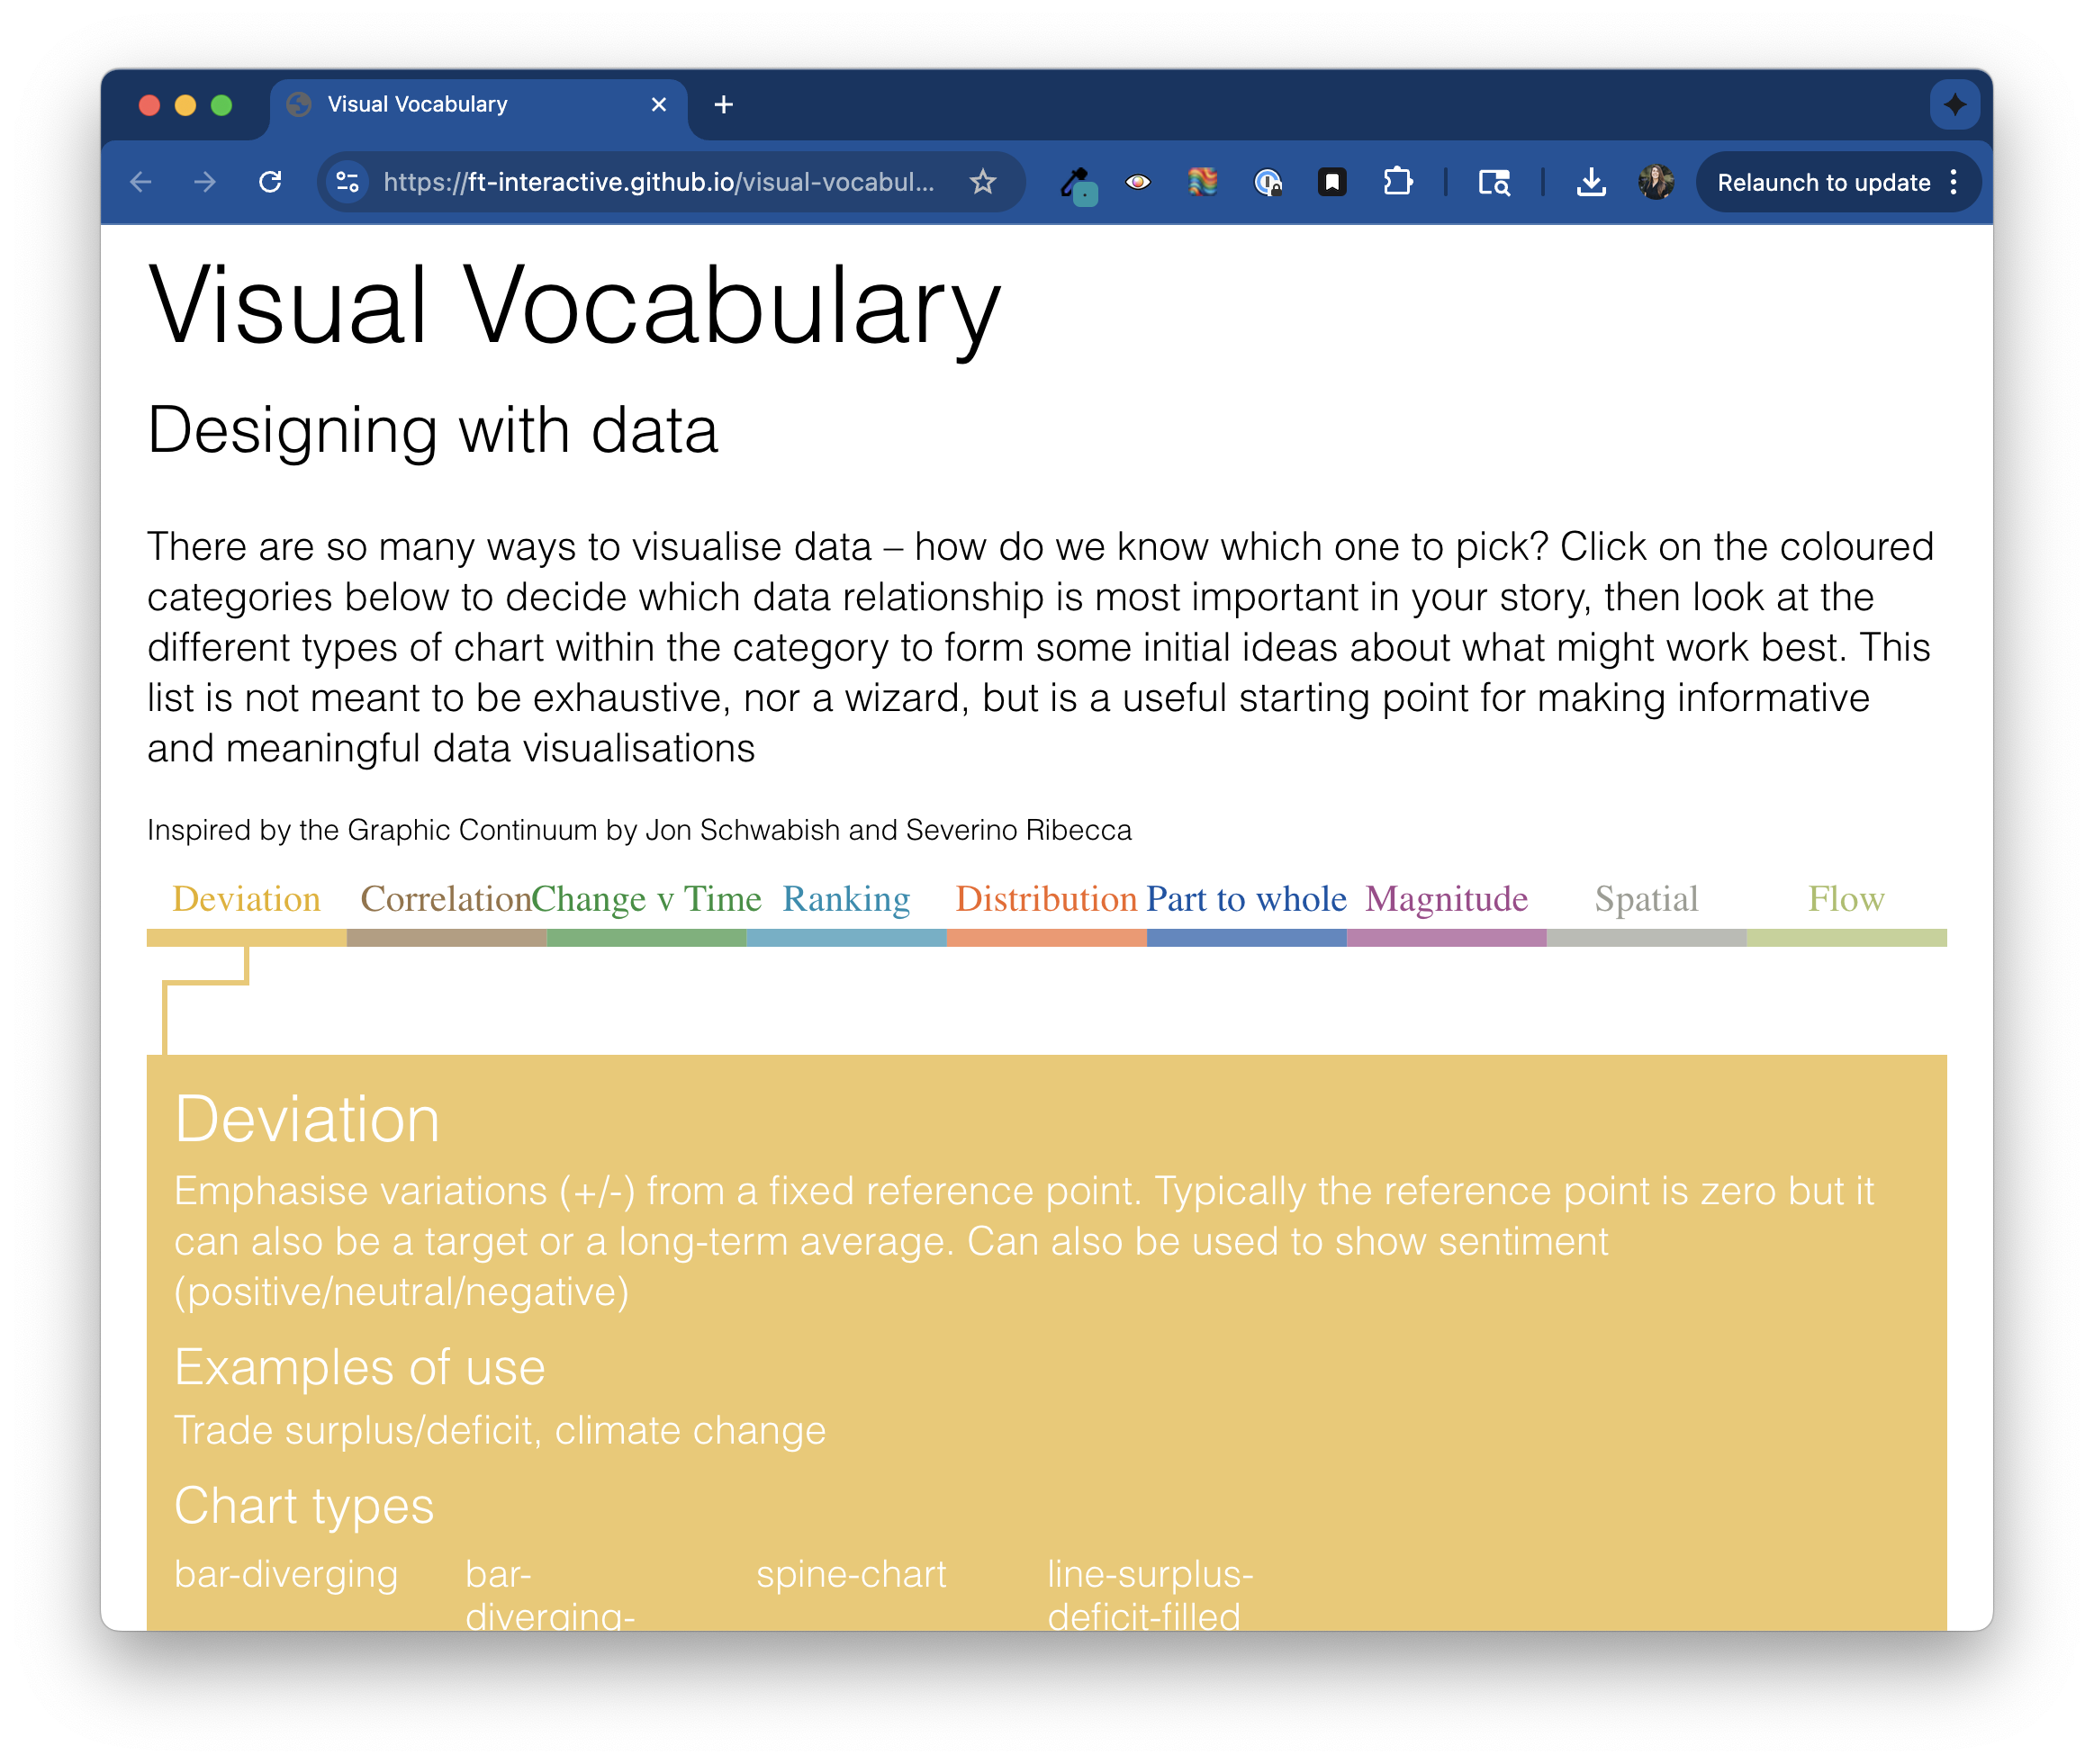Bookmark this page with the star

point(982,182)
